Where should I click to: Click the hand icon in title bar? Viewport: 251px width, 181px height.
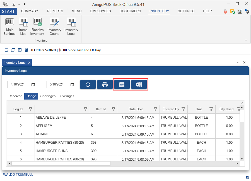5,4
